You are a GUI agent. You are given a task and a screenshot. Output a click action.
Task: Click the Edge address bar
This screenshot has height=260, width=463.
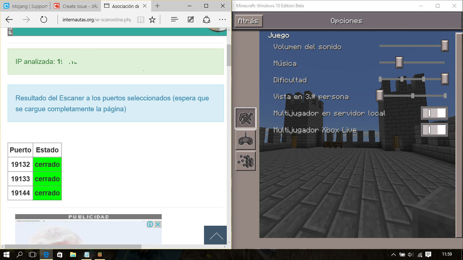click(96, 19)
